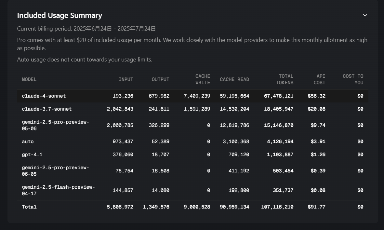Select the auto model row name
The image size is (384, 230).
click(x=28, y=142)
